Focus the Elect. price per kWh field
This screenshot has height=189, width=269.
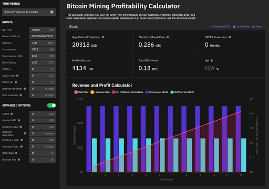pyautogui.click(x=43, y=56)
